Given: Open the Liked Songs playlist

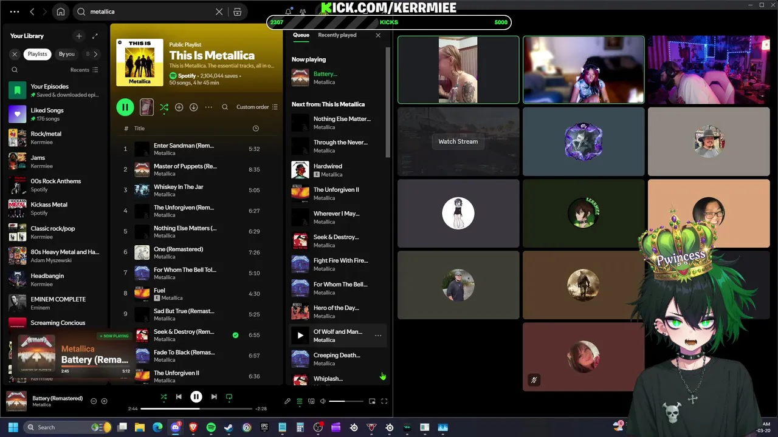Looking at the screenshot, I should click(x=55, y=114).
